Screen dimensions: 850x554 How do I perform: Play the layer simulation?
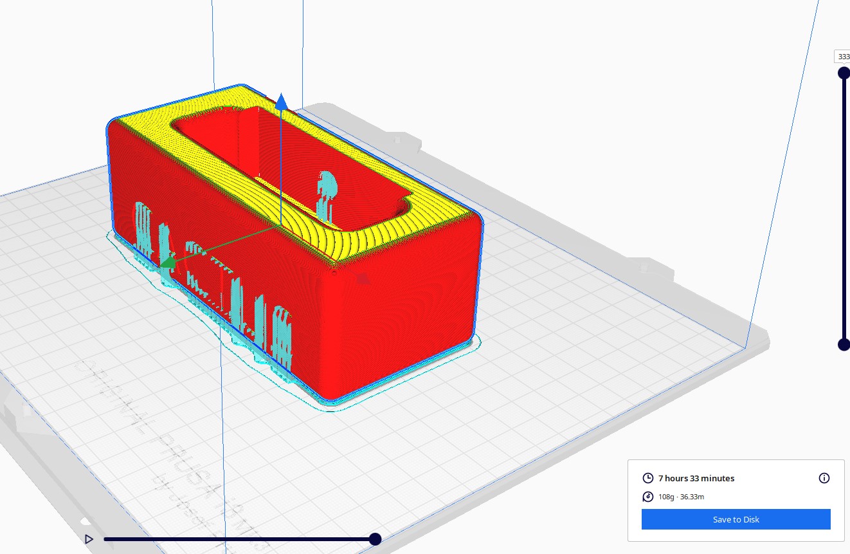tap(89, 539)
